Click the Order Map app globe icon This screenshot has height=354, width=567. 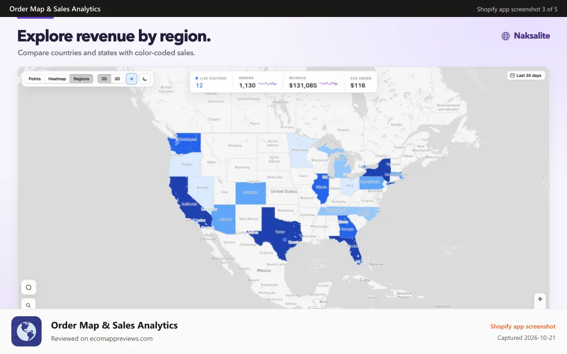coord(26,331)
